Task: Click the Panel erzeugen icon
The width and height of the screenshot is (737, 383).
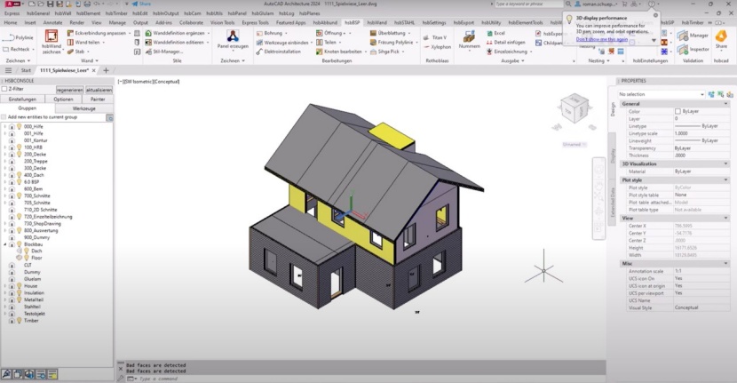Action: (x=232, y=36)
